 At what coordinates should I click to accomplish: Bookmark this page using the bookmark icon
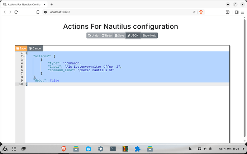coord(38,12)
